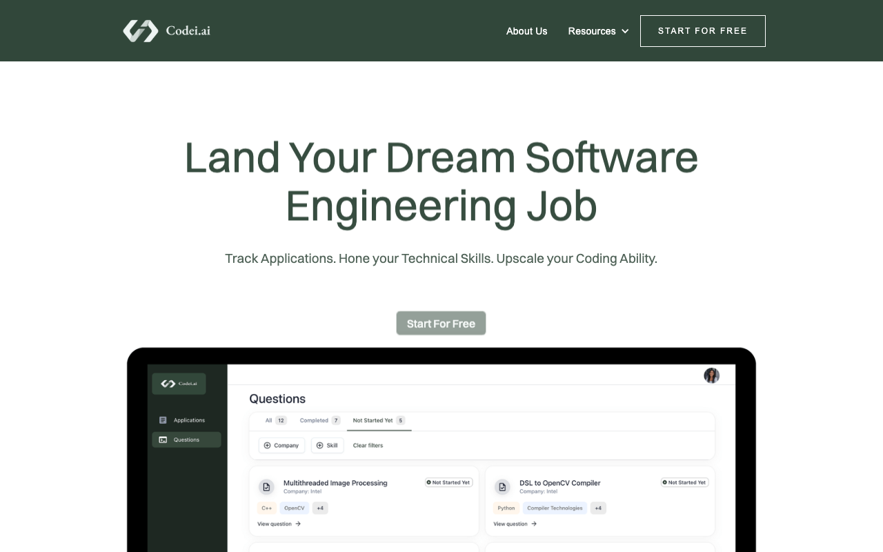Click the Codei.ai logo in the header
The width and height of the screenshot is (883, 552).
[166, 30]
